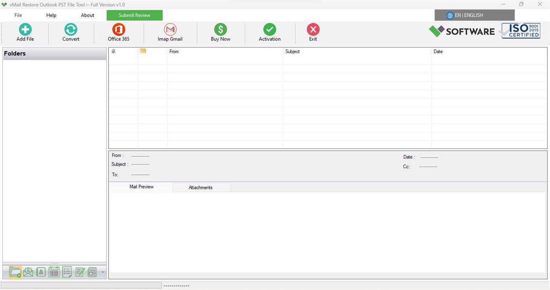This screenshot has height=290, width=550.
Task: Click the Activation icon
Action: pyautogui.click(x=269, y=32)
